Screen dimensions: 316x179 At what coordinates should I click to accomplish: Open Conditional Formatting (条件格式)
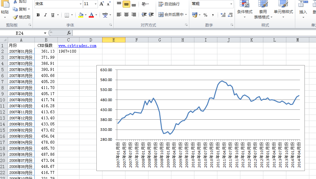pos(245,10)
